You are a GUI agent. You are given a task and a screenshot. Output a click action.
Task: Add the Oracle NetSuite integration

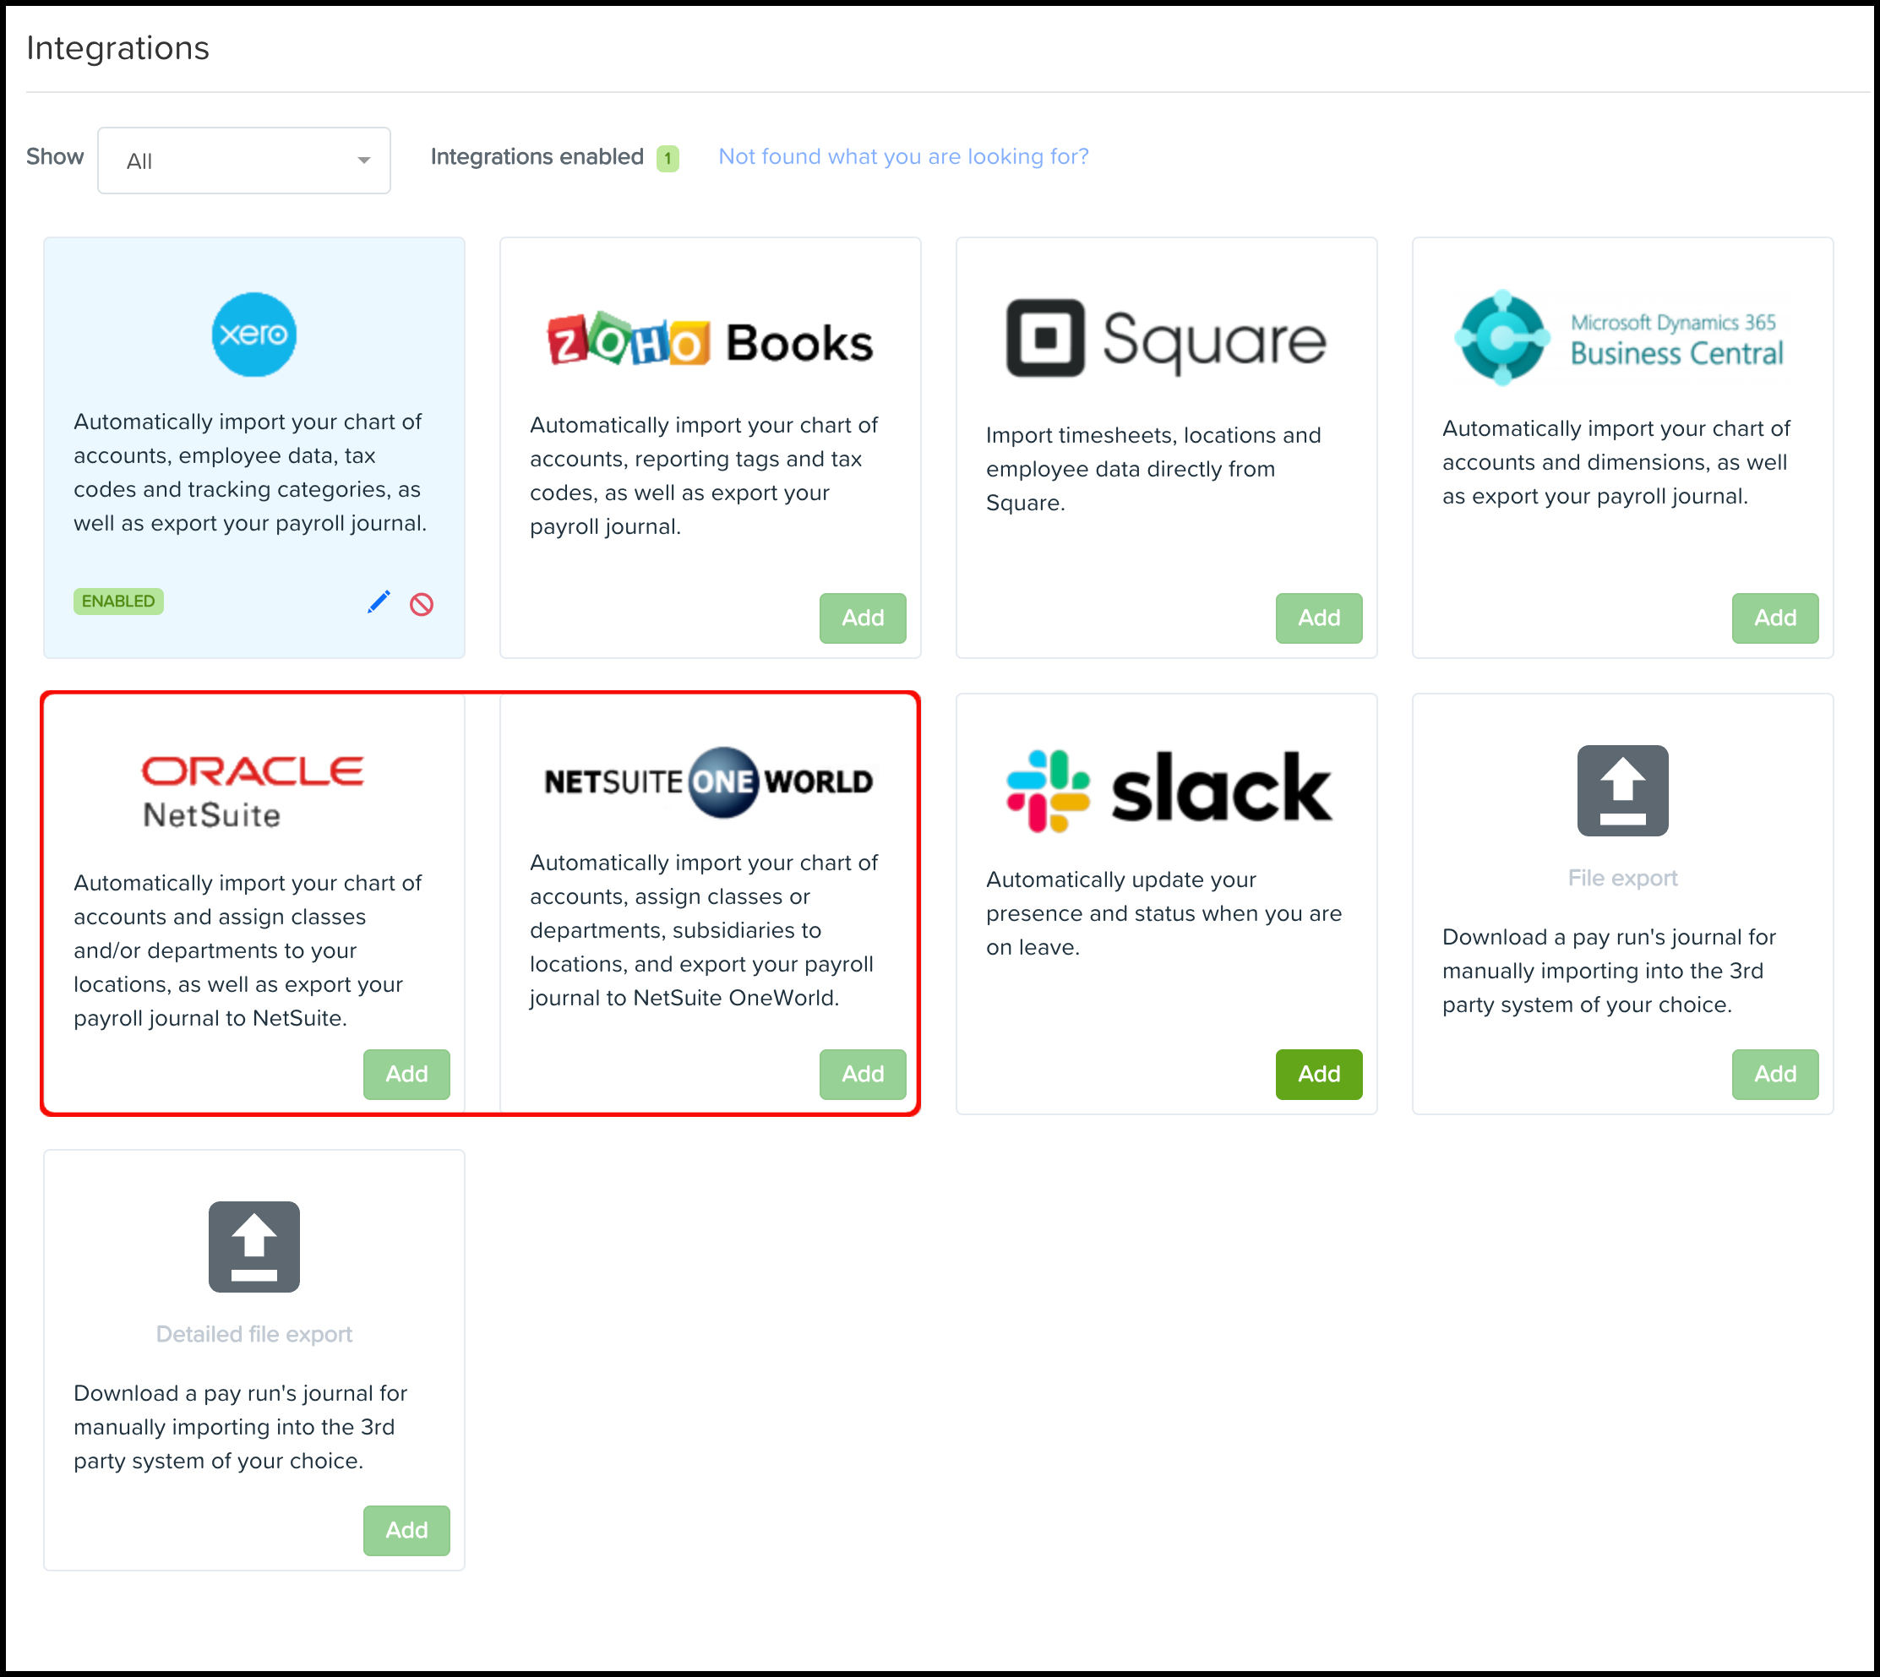pyautogui.click(x=406, y=1074)
